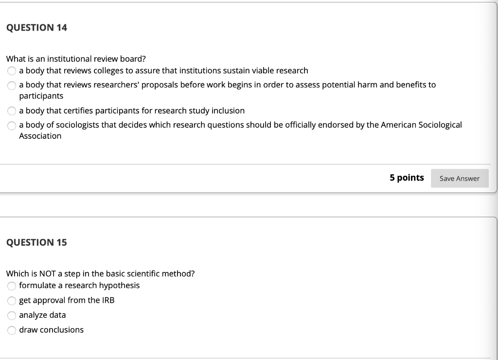The height and width of the screenshot is (360, 498).
Task: Pick the American Sociological Association answer option
Action: 11,125
